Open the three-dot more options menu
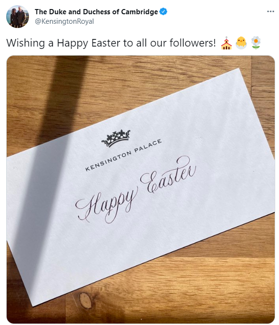Screen dimensions: 279x325 270,11
